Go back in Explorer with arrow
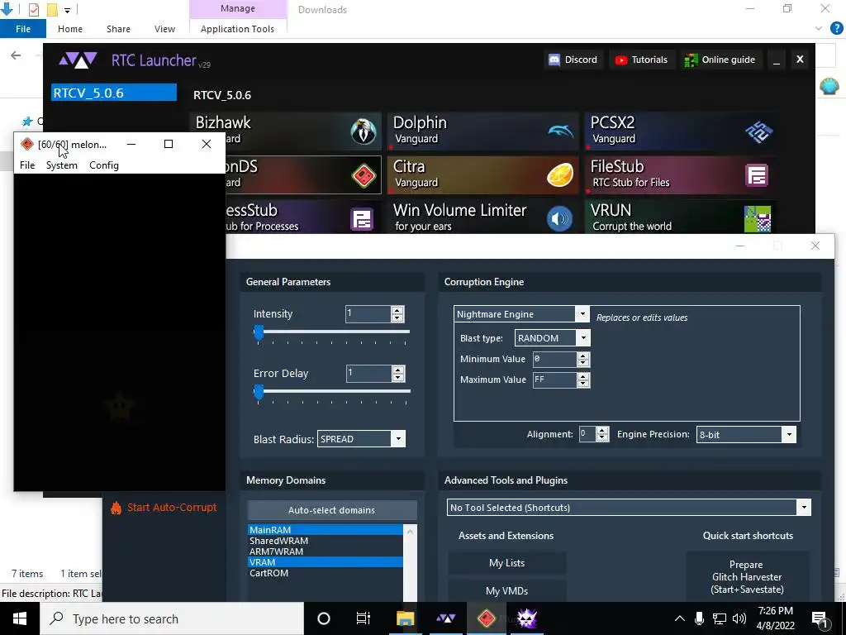 pyautogui.click(x=16, y=55)
